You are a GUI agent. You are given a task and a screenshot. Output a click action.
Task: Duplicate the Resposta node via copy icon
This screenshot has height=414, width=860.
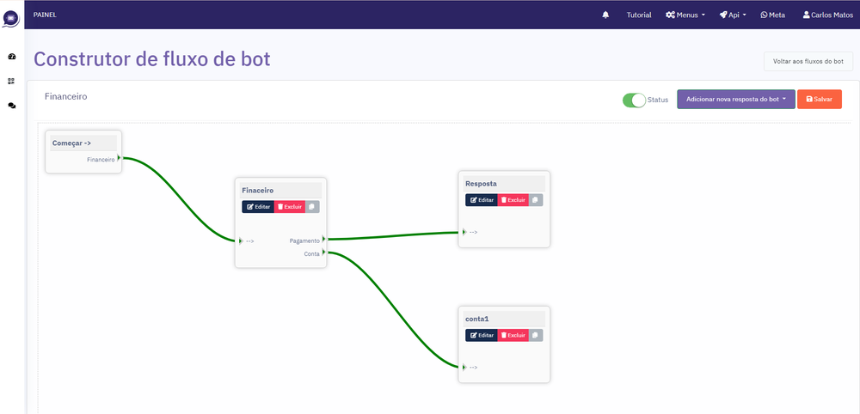point(536,200)
